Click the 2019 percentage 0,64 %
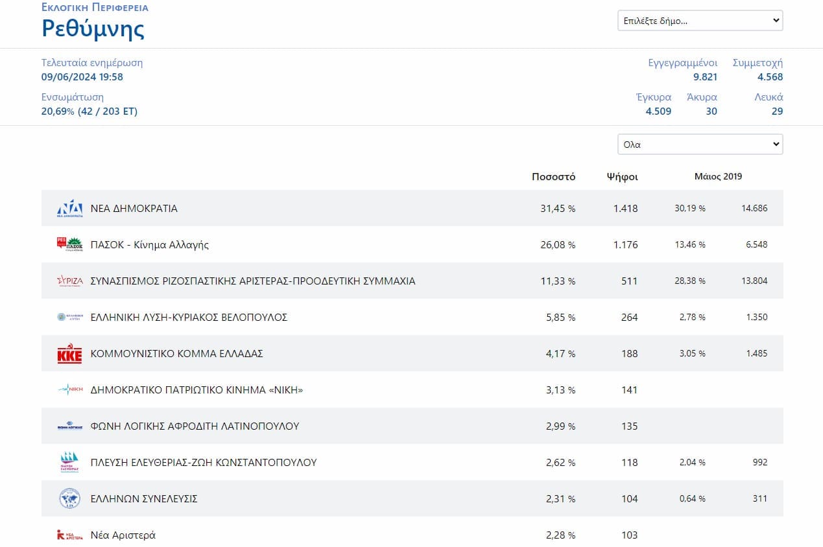This screenshot has height=547, width=823. [x=692, y=499]
